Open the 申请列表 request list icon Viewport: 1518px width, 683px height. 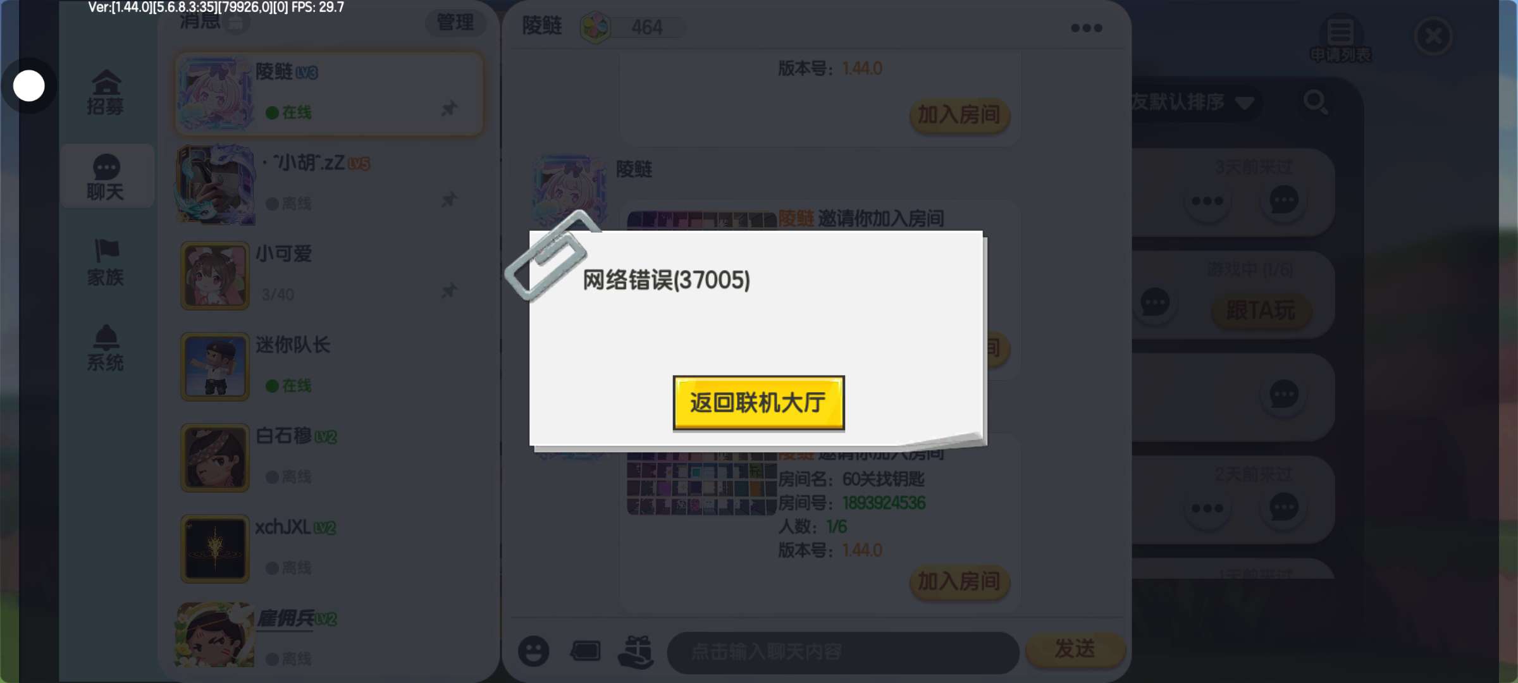1340,39
